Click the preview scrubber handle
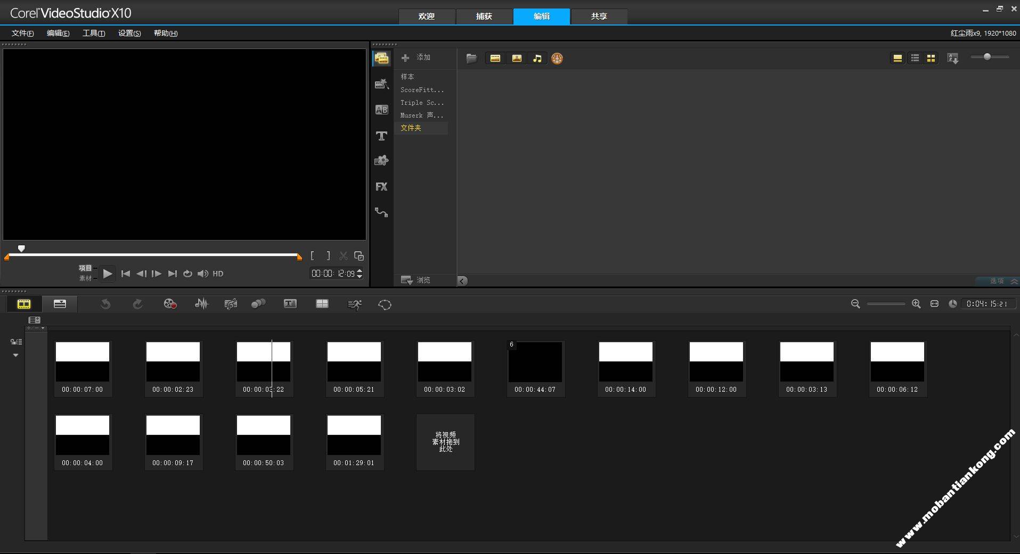 point(21,249)
